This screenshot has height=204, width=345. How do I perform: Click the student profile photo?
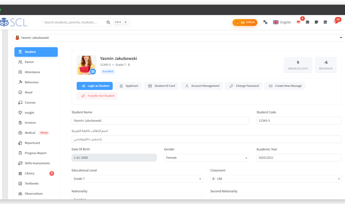[x=86, y=65]
